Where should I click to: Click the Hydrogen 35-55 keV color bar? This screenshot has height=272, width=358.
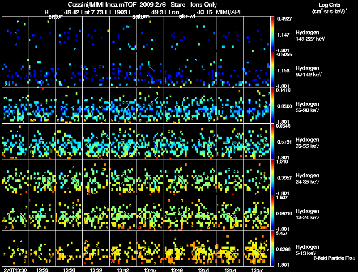click(272, 141)
